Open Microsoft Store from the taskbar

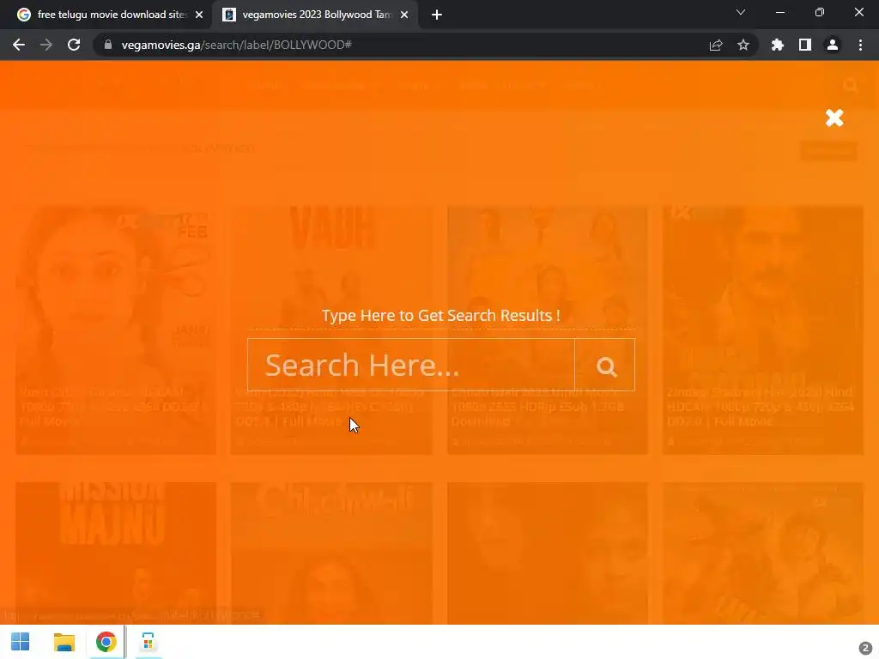click(x=148, y=642)
